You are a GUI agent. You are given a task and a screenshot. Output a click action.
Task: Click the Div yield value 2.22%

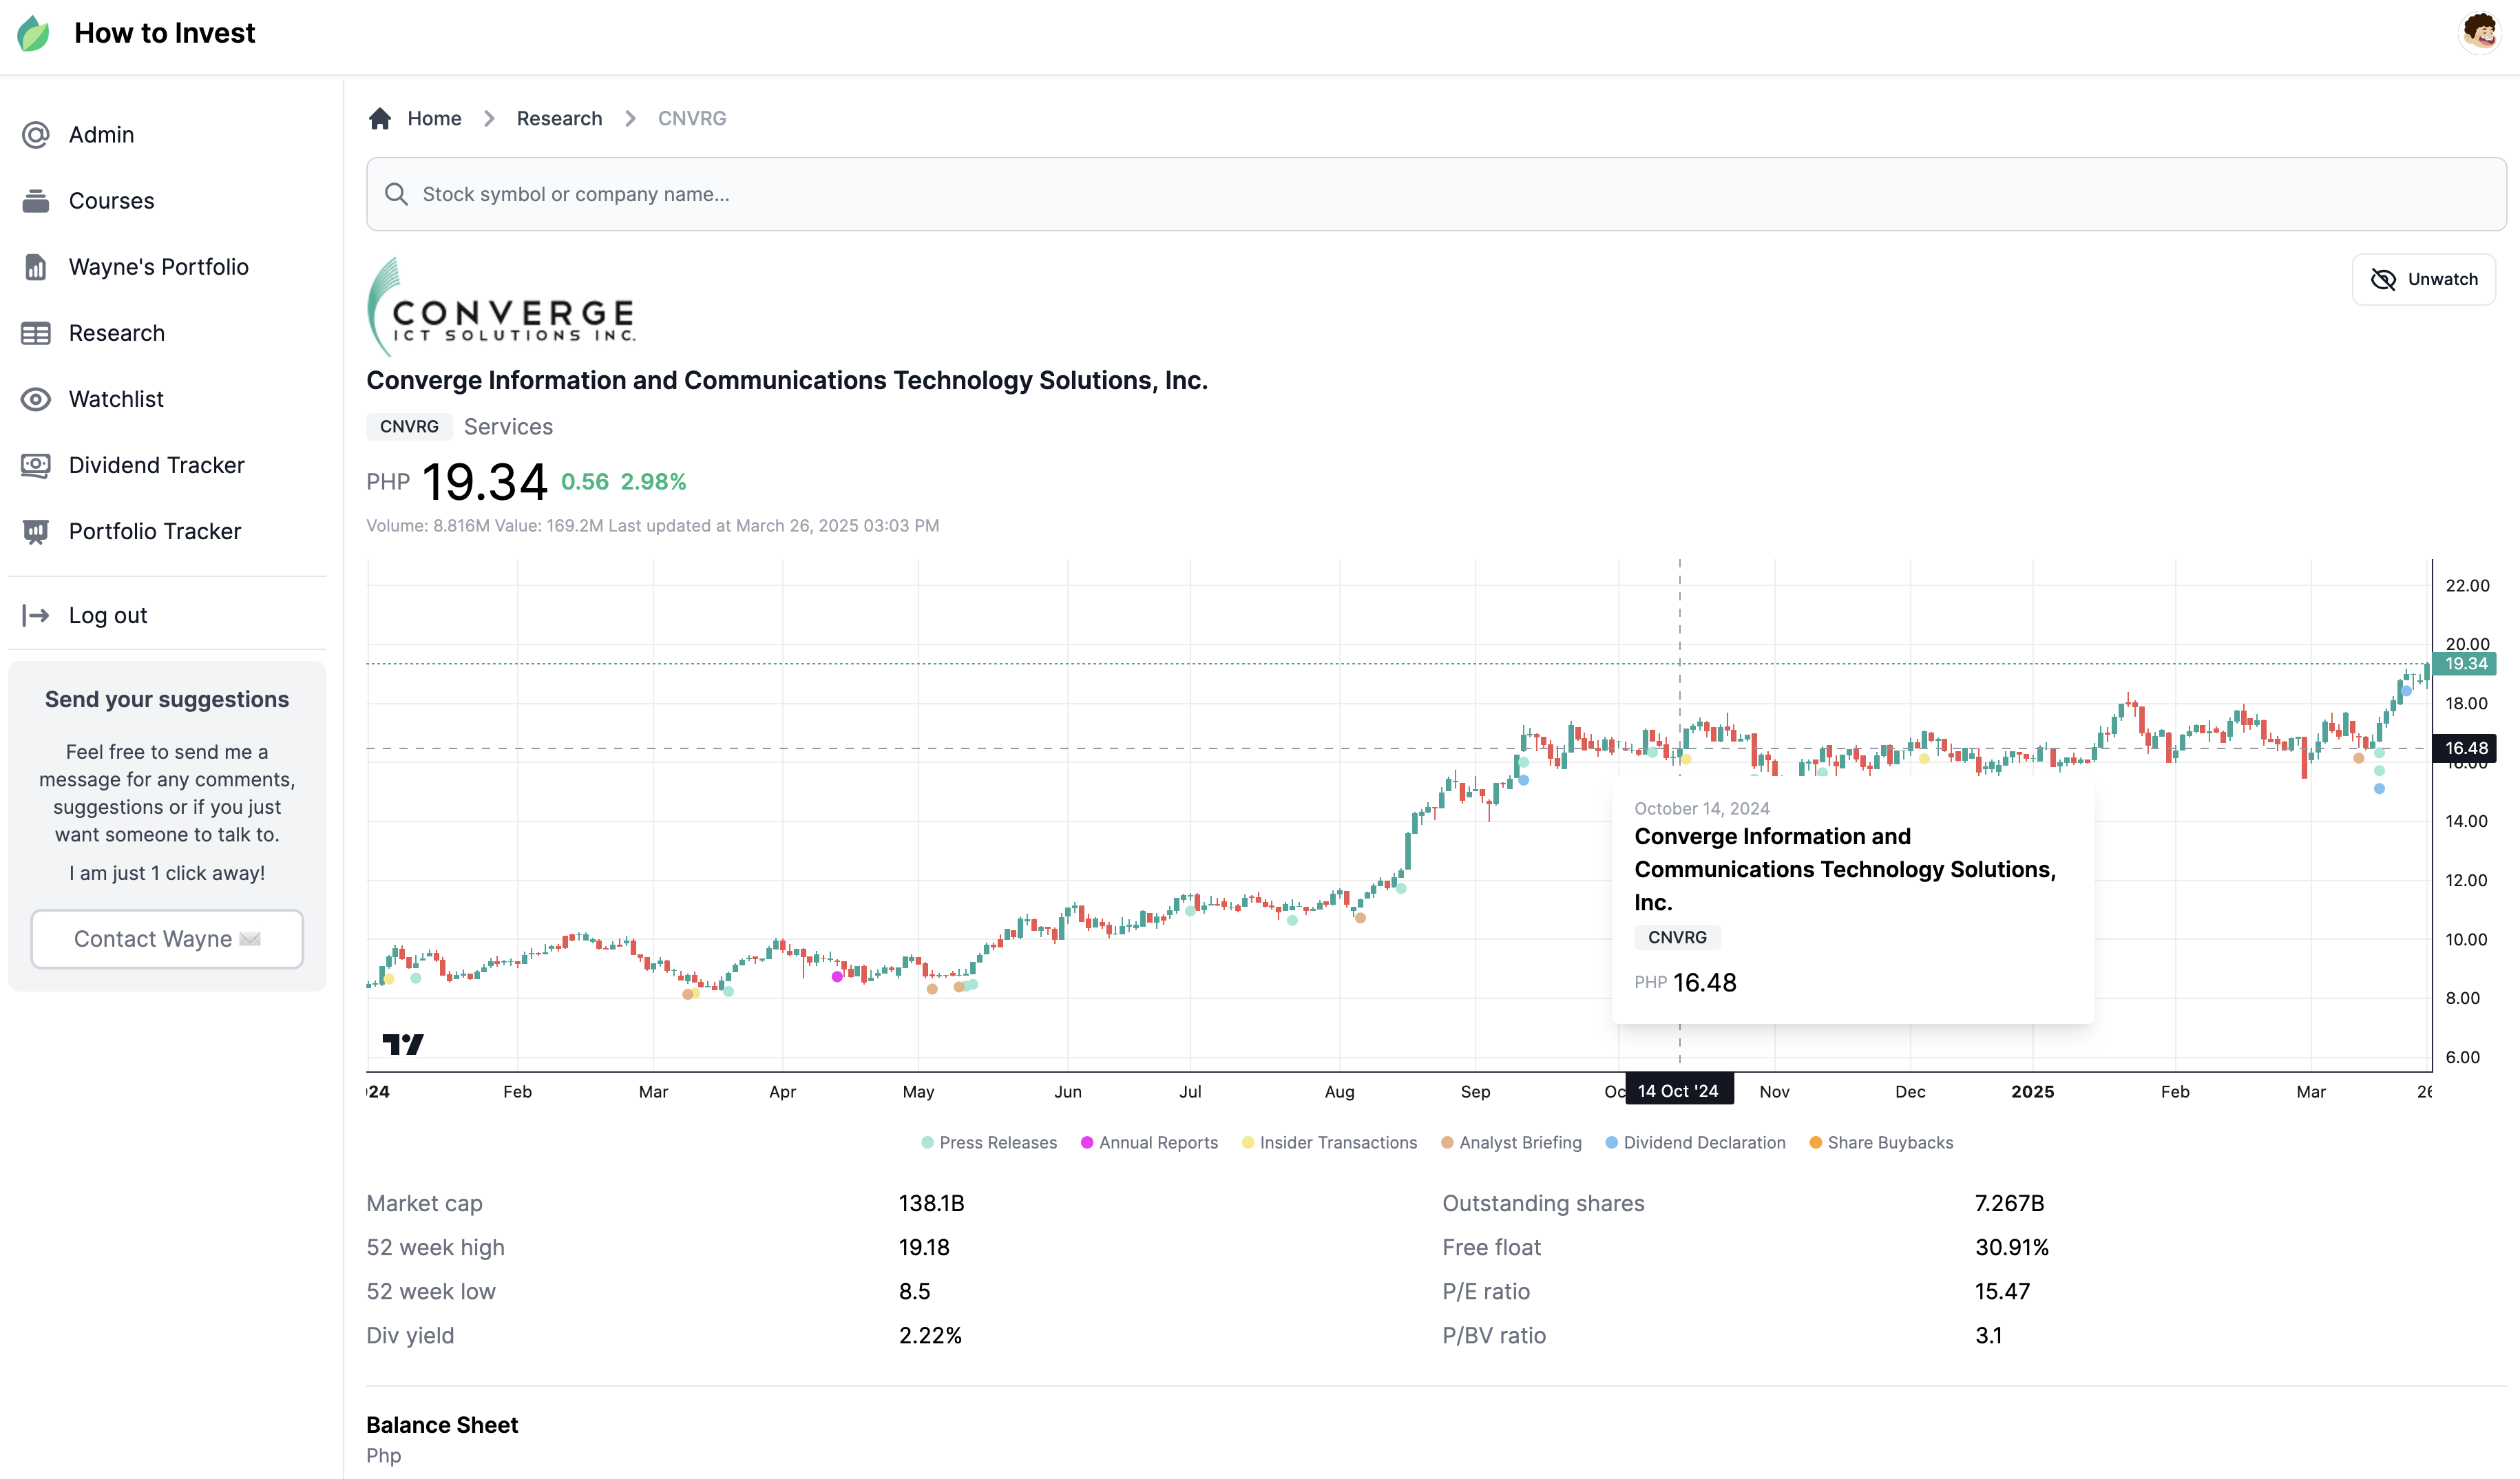(x=930, y=1335)
